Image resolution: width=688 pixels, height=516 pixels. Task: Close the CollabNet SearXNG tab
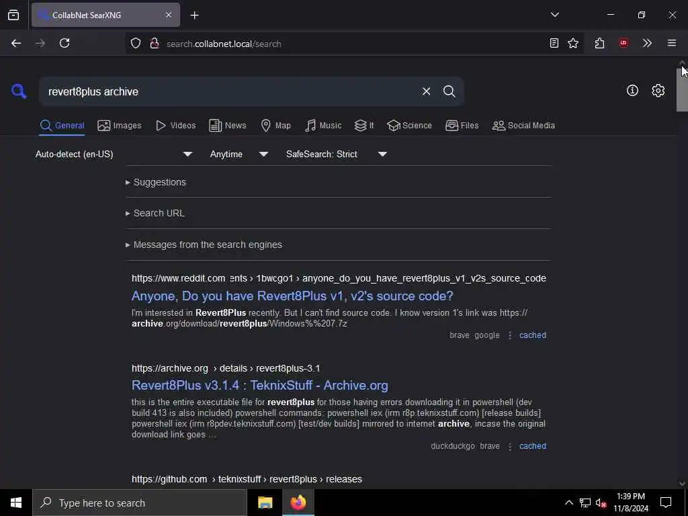[169, 15]
